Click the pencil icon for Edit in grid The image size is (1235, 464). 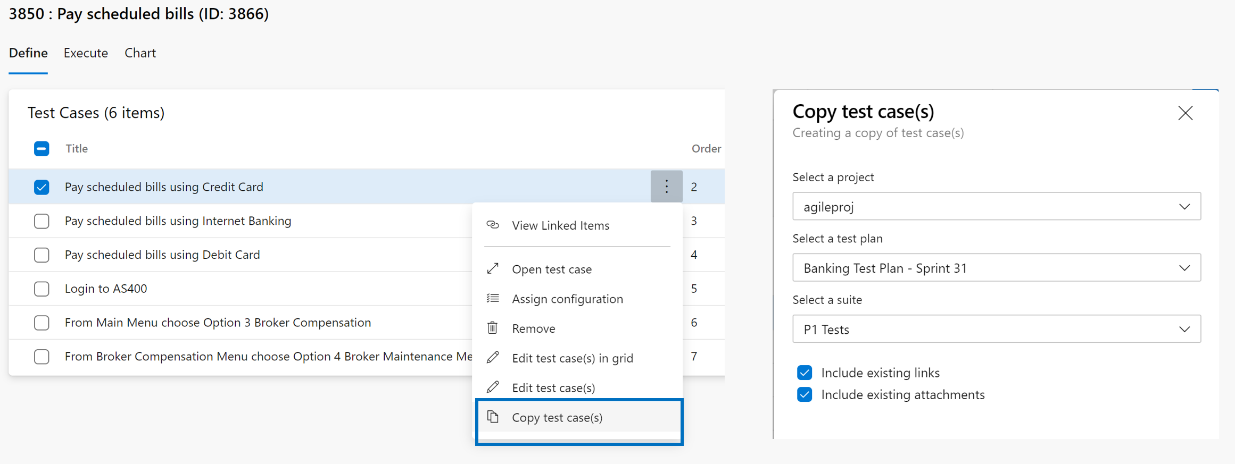tap(493, 358)
